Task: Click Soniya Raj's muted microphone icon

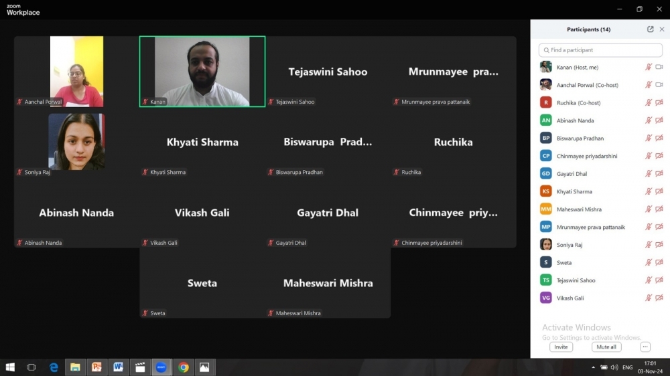Action: (649, 245)
